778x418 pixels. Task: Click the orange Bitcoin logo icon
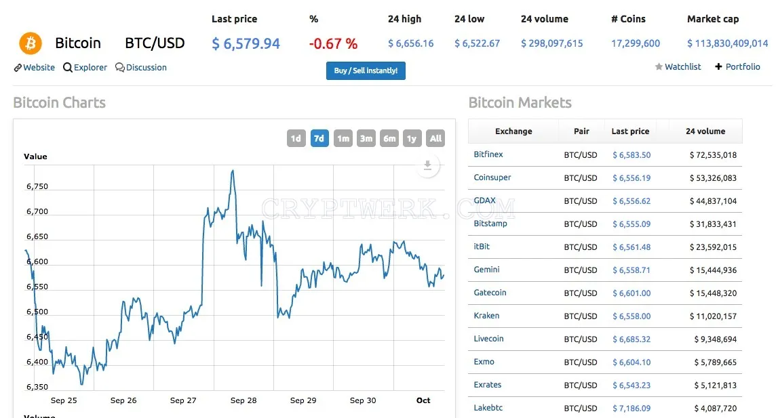(x=31, y=43)
